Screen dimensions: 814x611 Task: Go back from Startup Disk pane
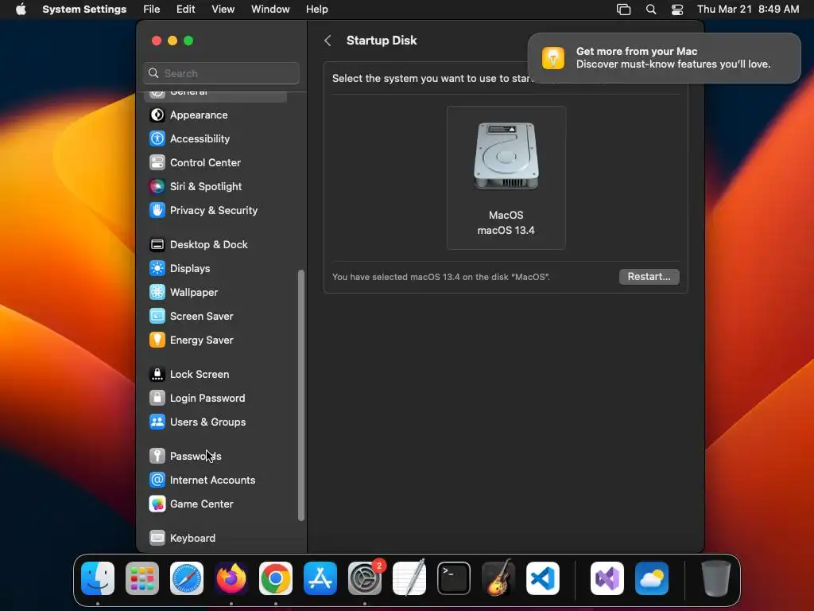(328, 41)
